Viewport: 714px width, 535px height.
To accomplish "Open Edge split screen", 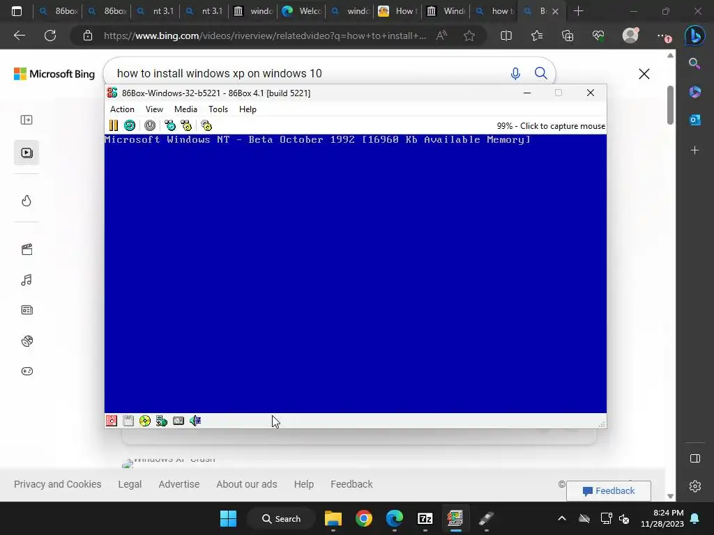I will (x=506, y=36).
